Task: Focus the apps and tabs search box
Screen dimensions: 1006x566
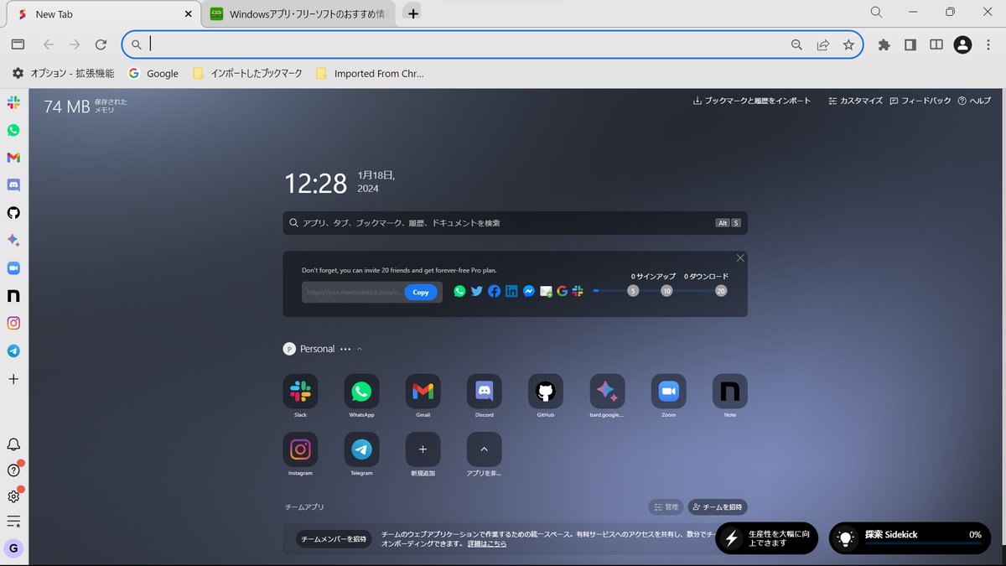Action: point(515,223)
